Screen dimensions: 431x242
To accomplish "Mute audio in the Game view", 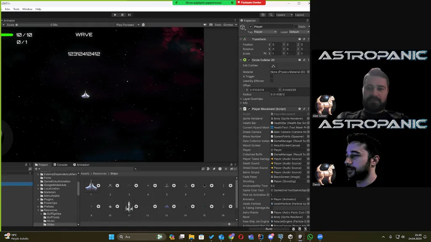I will (x=205, y=25).
